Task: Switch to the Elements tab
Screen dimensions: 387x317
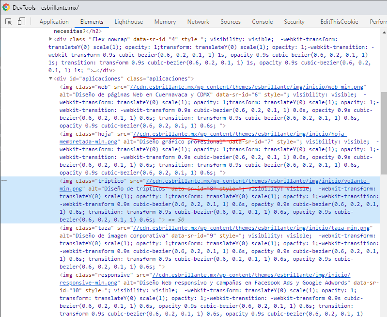Action: pos(92,22)
